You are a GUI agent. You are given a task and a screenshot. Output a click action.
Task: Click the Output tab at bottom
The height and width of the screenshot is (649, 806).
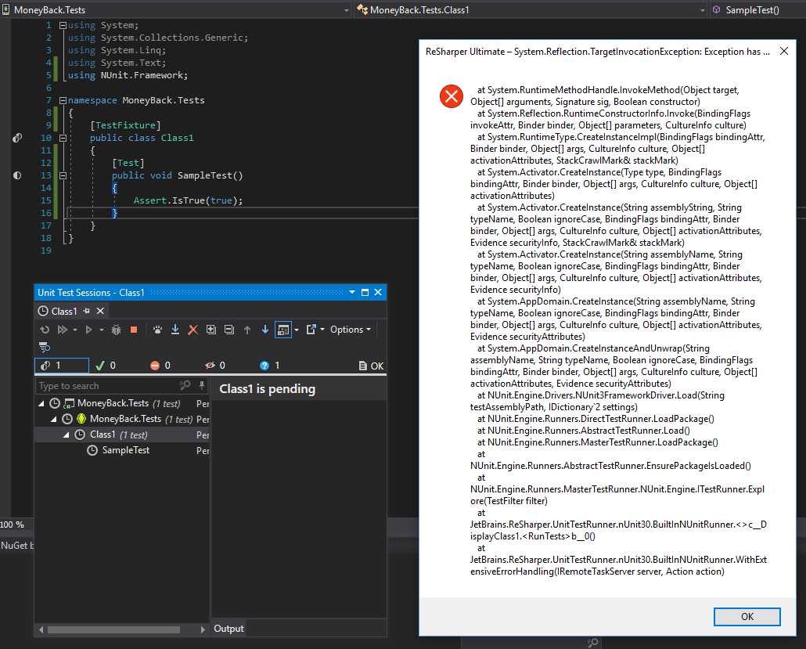click(x=228, y=629)
